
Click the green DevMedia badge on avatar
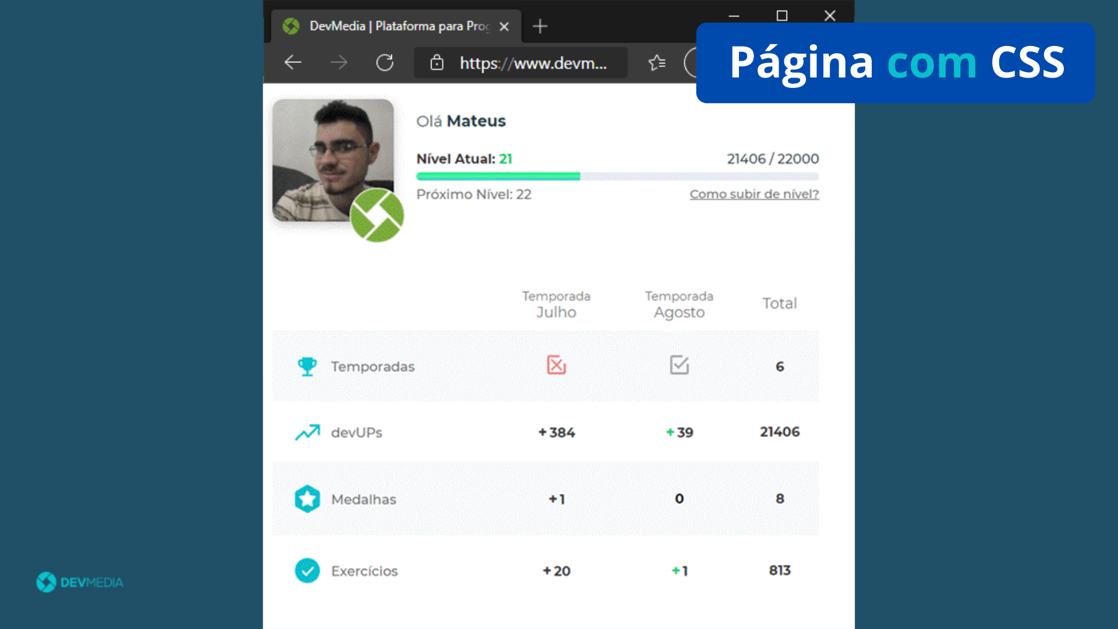point(377,215)
